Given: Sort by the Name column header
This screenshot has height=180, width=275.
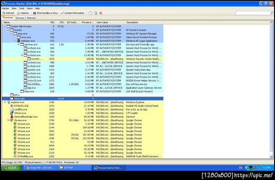Looking at the screenshot, I should (23, 22).
